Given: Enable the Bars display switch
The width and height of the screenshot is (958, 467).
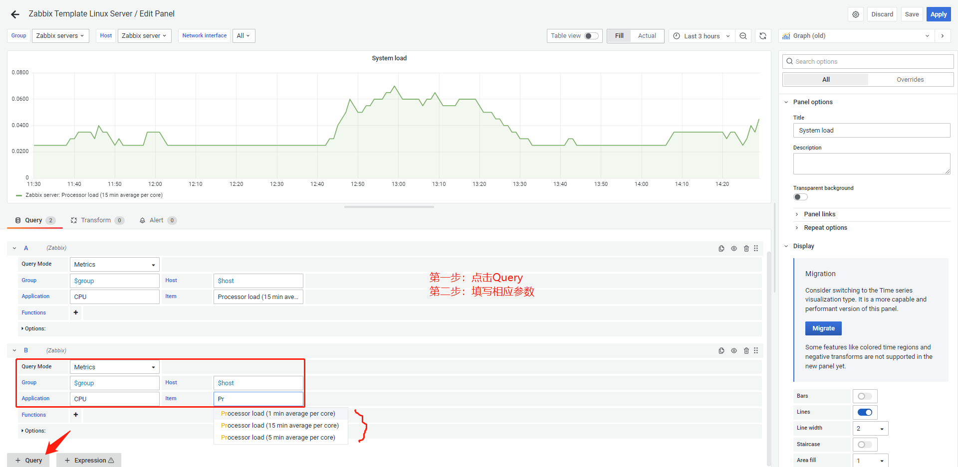Looking at the screenshot, I should tap(865, 396).
